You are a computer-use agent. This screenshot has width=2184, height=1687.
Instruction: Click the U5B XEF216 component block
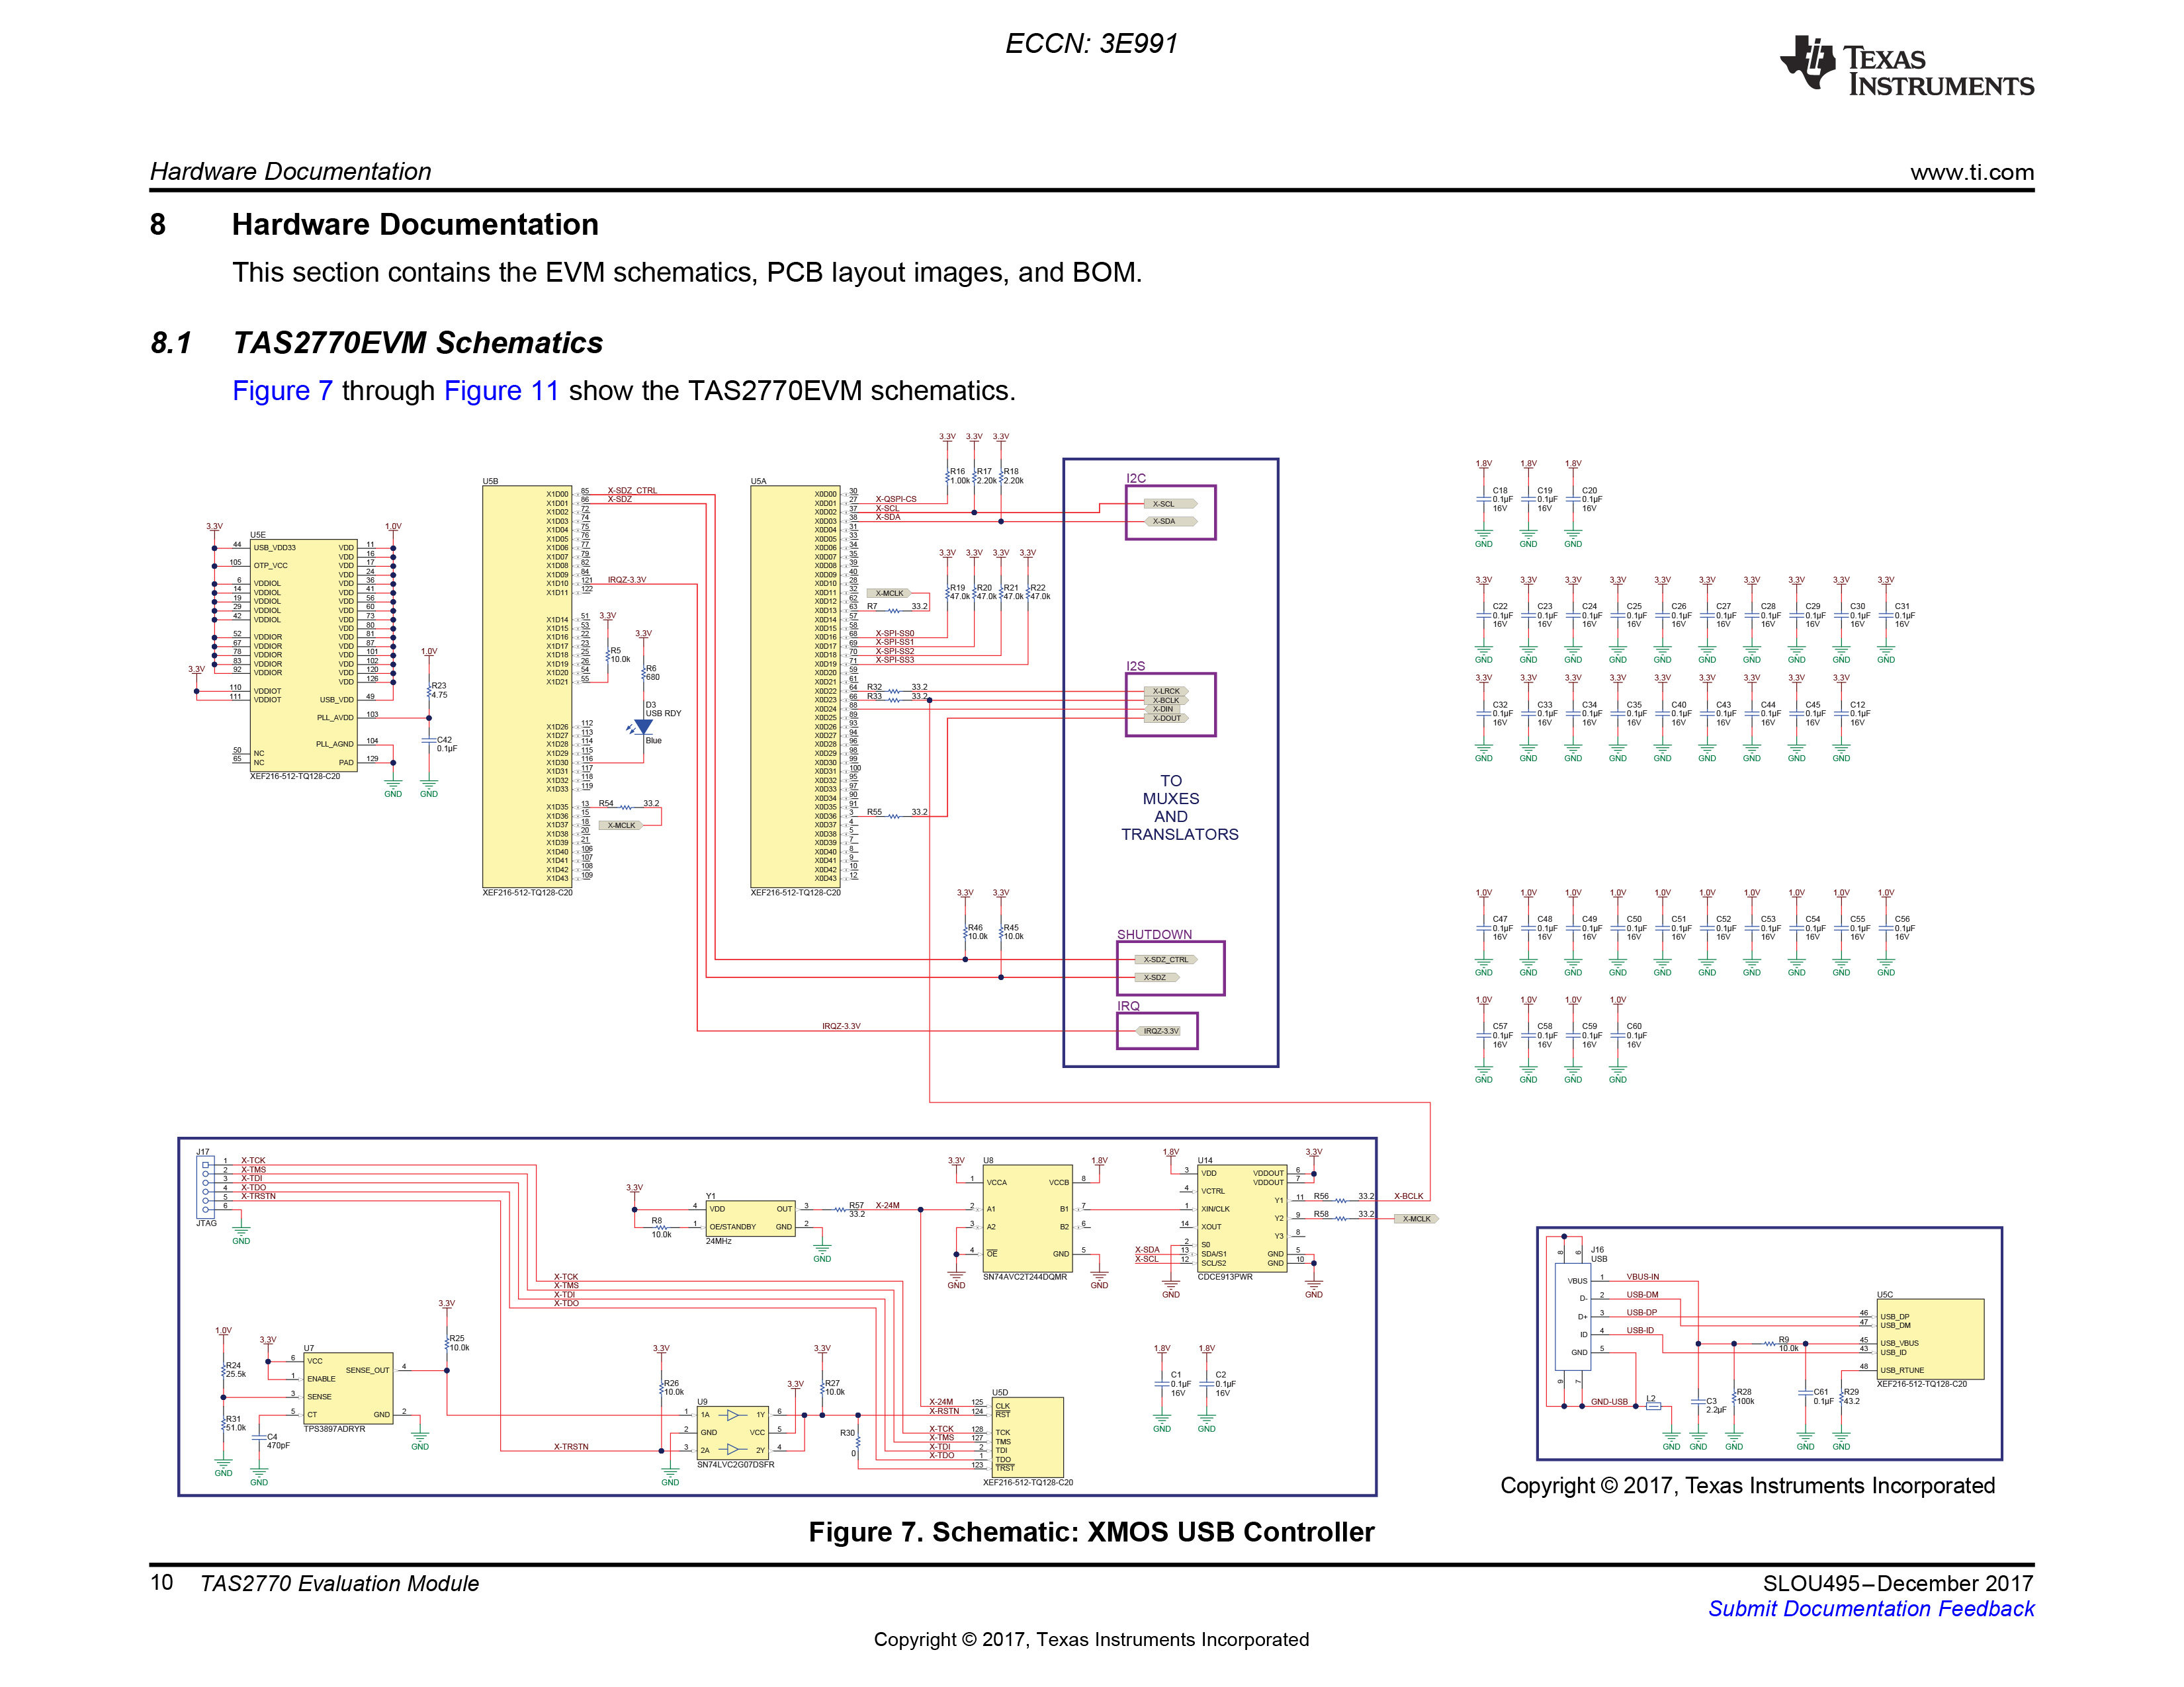[x=527, y=686]
